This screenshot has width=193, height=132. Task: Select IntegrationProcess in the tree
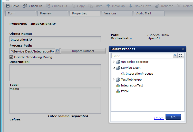coord(139,74)
